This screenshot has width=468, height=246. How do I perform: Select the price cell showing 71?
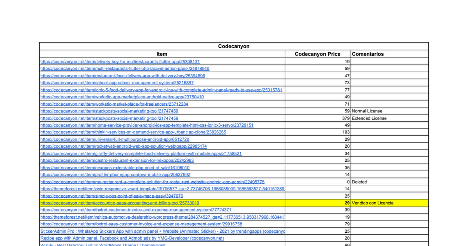pos(317,104)
